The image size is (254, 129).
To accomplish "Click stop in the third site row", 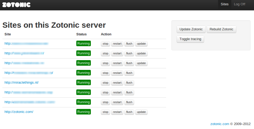I will point(106,63).
